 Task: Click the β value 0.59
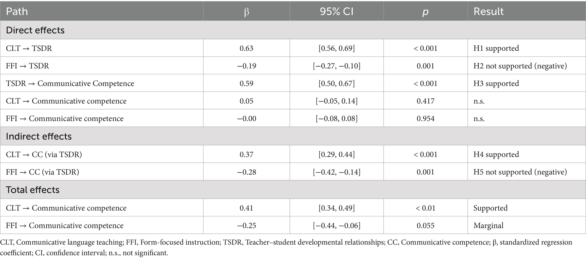[x=246, y=83]
